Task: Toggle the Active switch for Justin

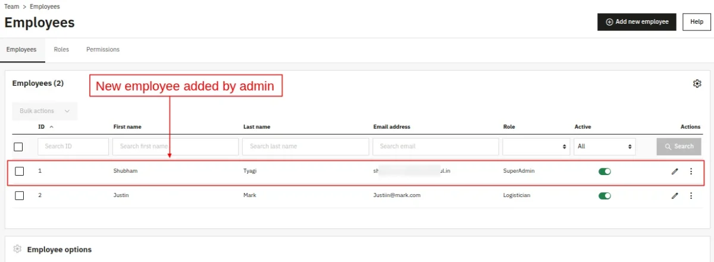Action: (605, 195)
